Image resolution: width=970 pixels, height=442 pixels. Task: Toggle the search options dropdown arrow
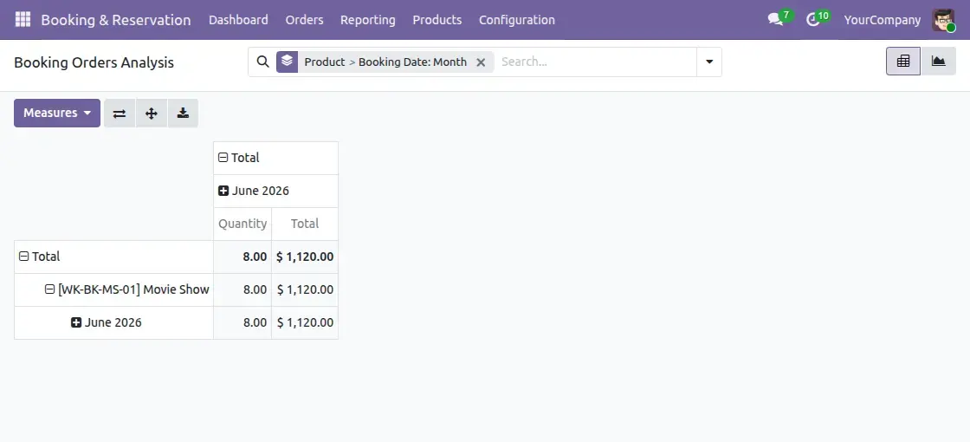[709, 62]
